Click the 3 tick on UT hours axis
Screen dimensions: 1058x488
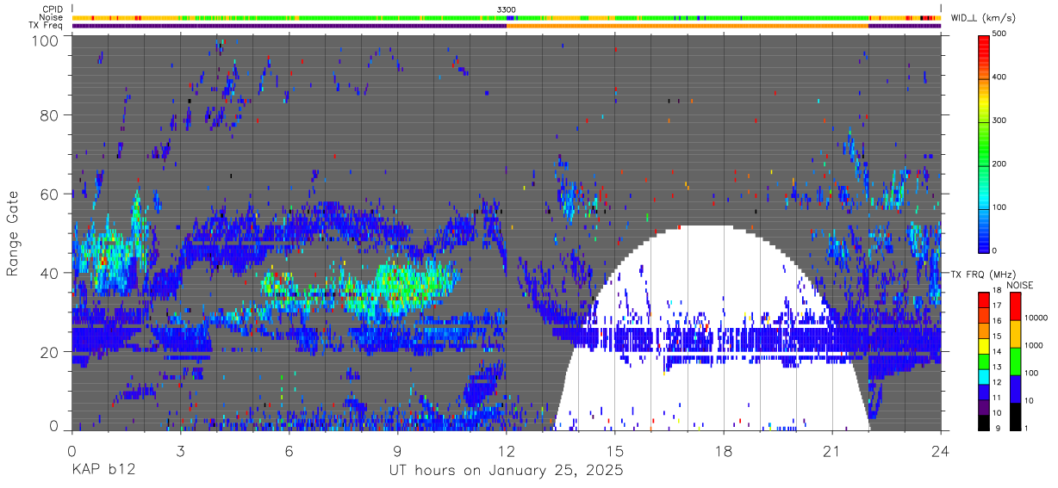tap(181, 451)
